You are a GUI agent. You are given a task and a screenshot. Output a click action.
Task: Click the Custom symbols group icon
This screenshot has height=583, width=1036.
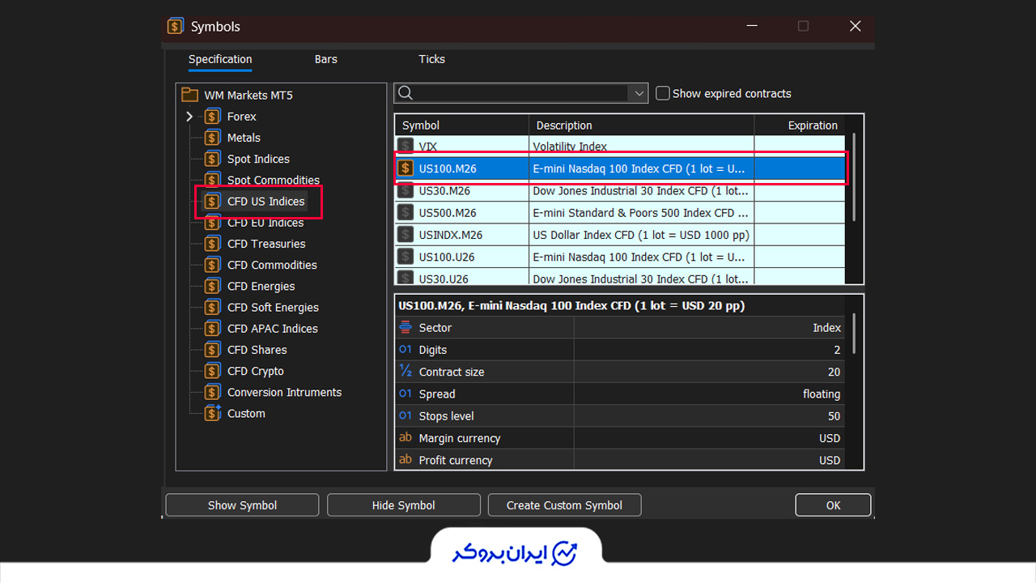pos(212,413)
